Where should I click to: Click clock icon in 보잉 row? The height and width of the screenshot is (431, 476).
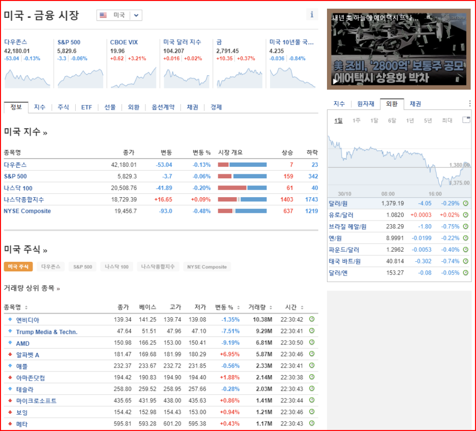click(x=312, y=412)
